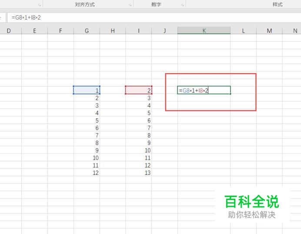Select column N header
Screen dimensions: 301x234
tap(292, 31)
